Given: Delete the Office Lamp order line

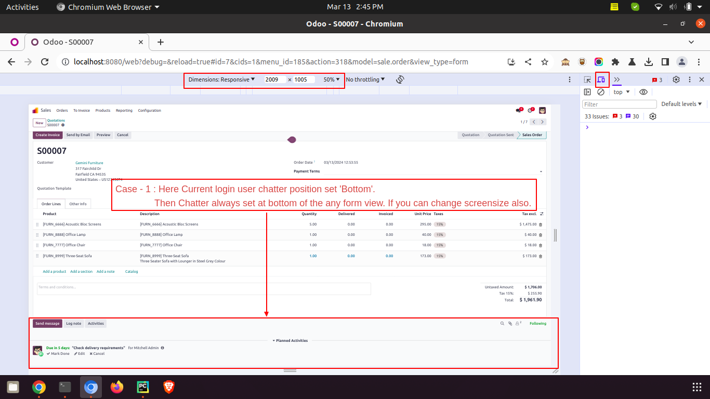Looking at the screenshot, I should 540,235.
